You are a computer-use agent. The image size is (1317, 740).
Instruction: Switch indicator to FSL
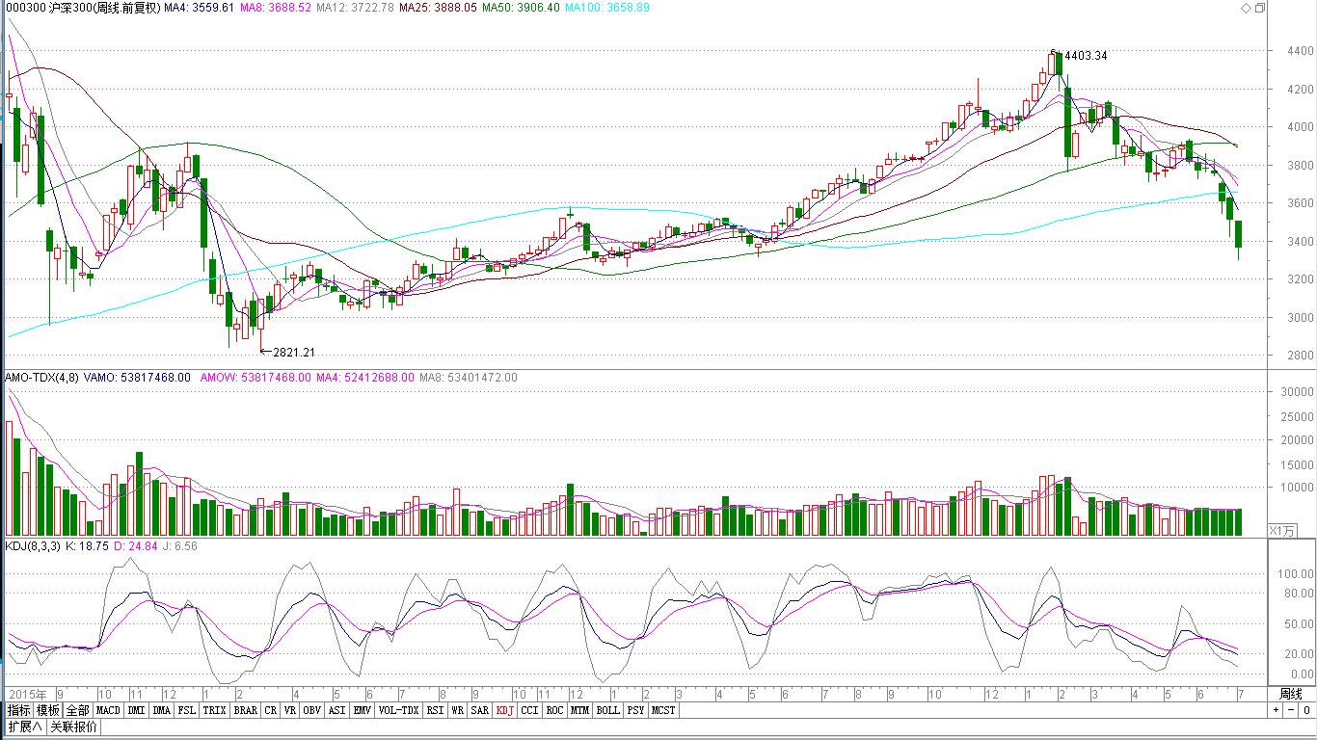(x=187, y=710)
